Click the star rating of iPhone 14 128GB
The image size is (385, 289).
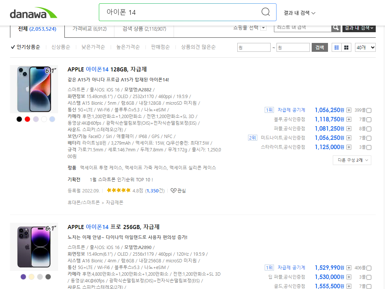click(118, 190)
